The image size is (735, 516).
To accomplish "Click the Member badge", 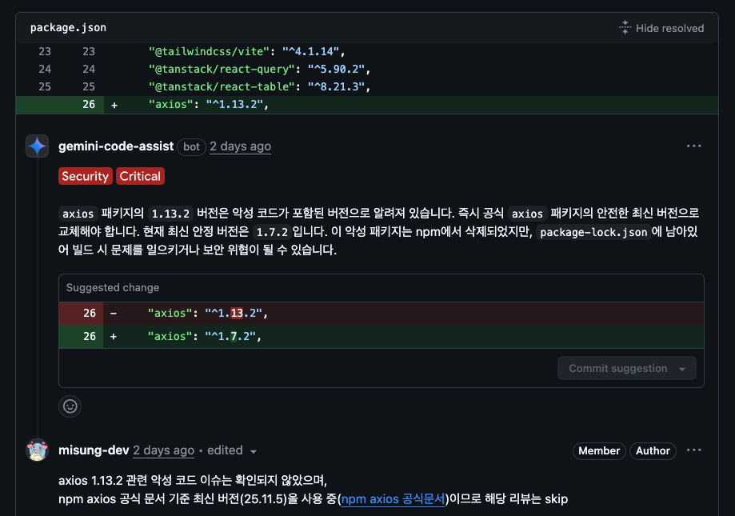I will pos(599,451).
